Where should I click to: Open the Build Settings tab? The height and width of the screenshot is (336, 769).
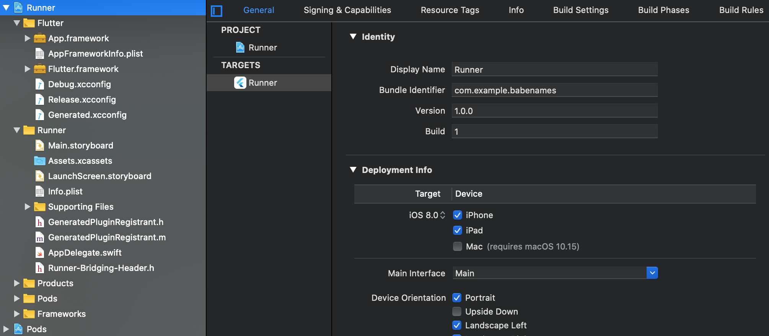pyautogui.click(x=581, y=10)
